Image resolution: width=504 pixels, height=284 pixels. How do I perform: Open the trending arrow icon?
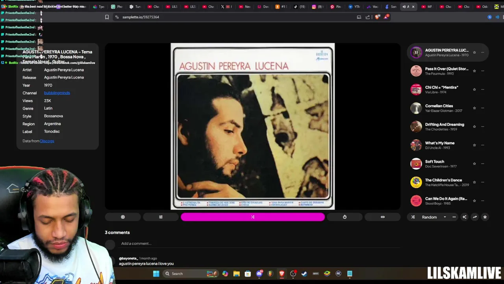pyautogui.click(x=474, y=217)
